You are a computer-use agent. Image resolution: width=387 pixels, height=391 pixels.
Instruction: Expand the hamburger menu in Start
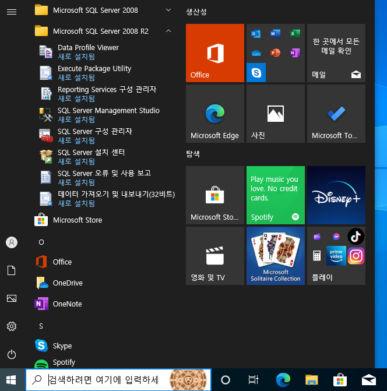coord(12,12)
